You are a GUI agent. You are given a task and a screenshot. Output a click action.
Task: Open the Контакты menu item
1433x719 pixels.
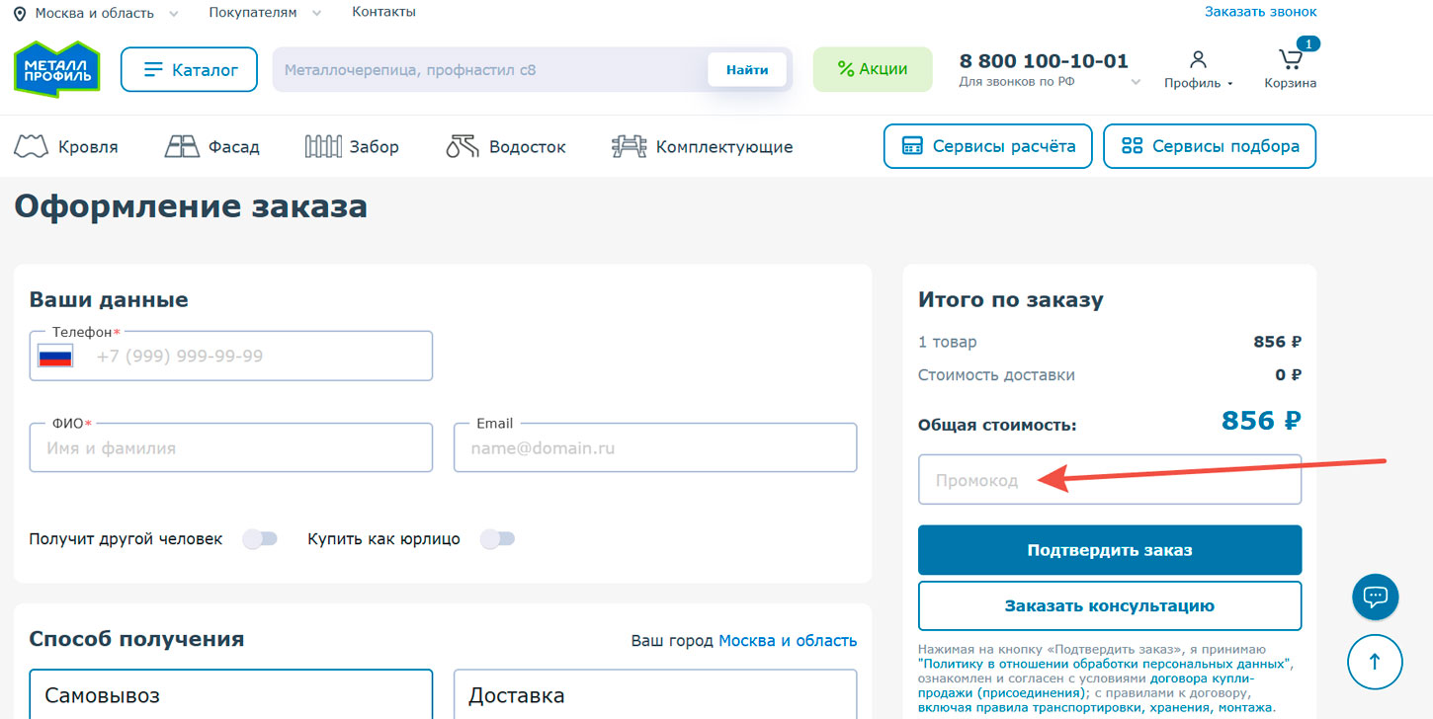383,12
